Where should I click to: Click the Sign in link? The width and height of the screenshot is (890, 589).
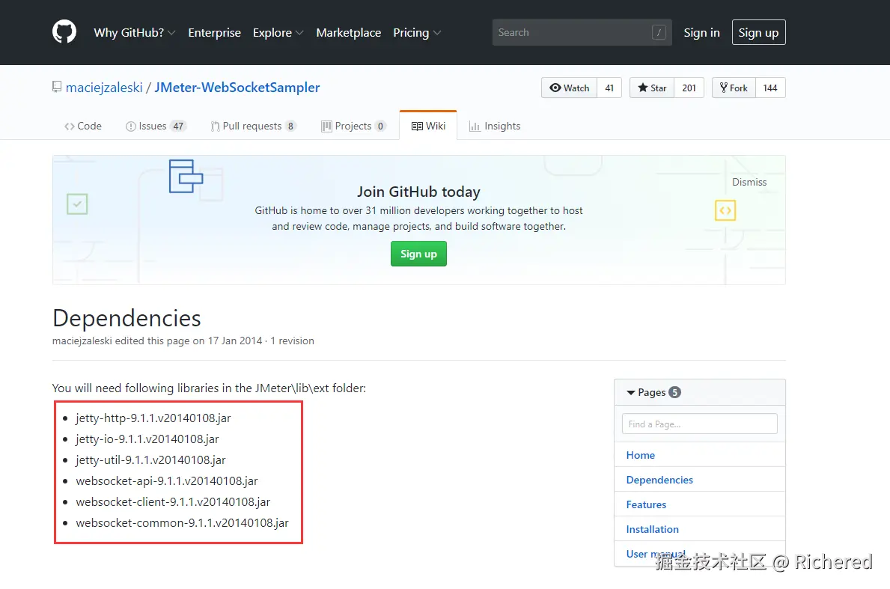pos(701,32)
